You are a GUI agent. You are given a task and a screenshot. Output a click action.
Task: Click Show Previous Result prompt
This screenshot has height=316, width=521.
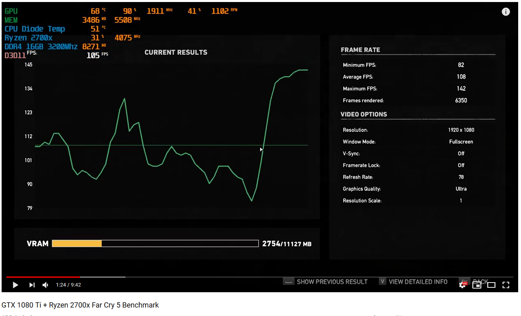pos(325,282)
